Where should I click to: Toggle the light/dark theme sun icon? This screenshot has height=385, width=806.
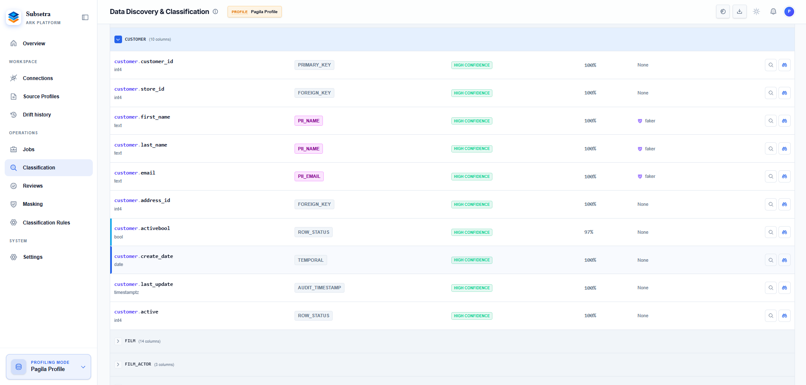(756, 11)
